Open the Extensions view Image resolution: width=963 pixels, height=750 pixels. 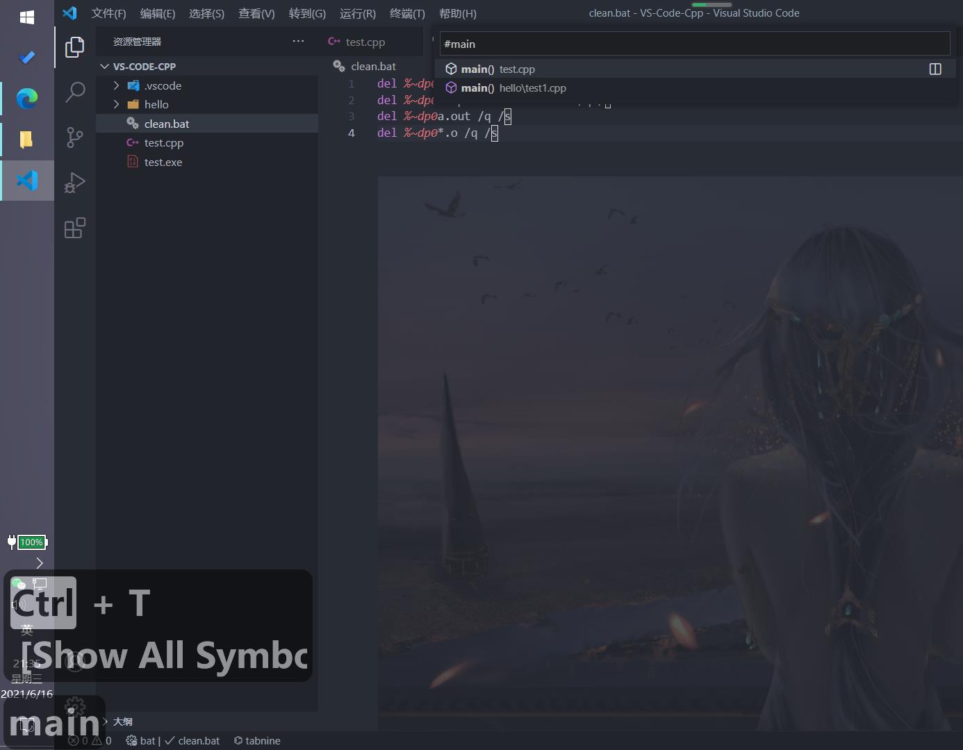coord(75,228)
